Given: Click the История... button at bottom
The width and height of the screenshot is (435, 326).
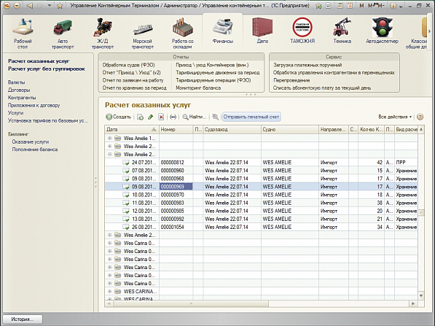Looking at the screenshot, I should [23, 319].
